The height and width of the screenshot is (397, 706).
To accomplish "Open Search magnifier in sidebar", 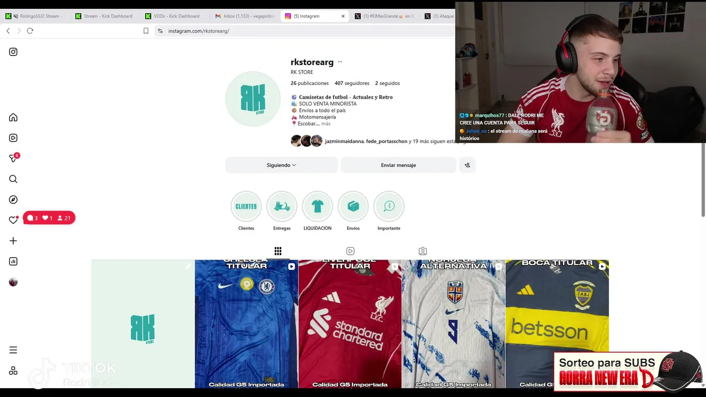I will coord(13,179).
